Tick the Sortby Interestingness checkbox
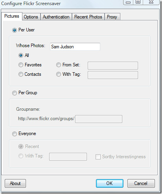The width and height of the screenshot is (162, 194). coord(98,157)
